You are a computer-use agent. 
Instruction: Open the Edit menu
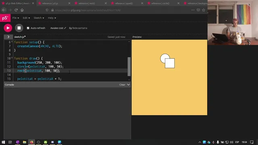pyautogui.click(x=26, y=18)
